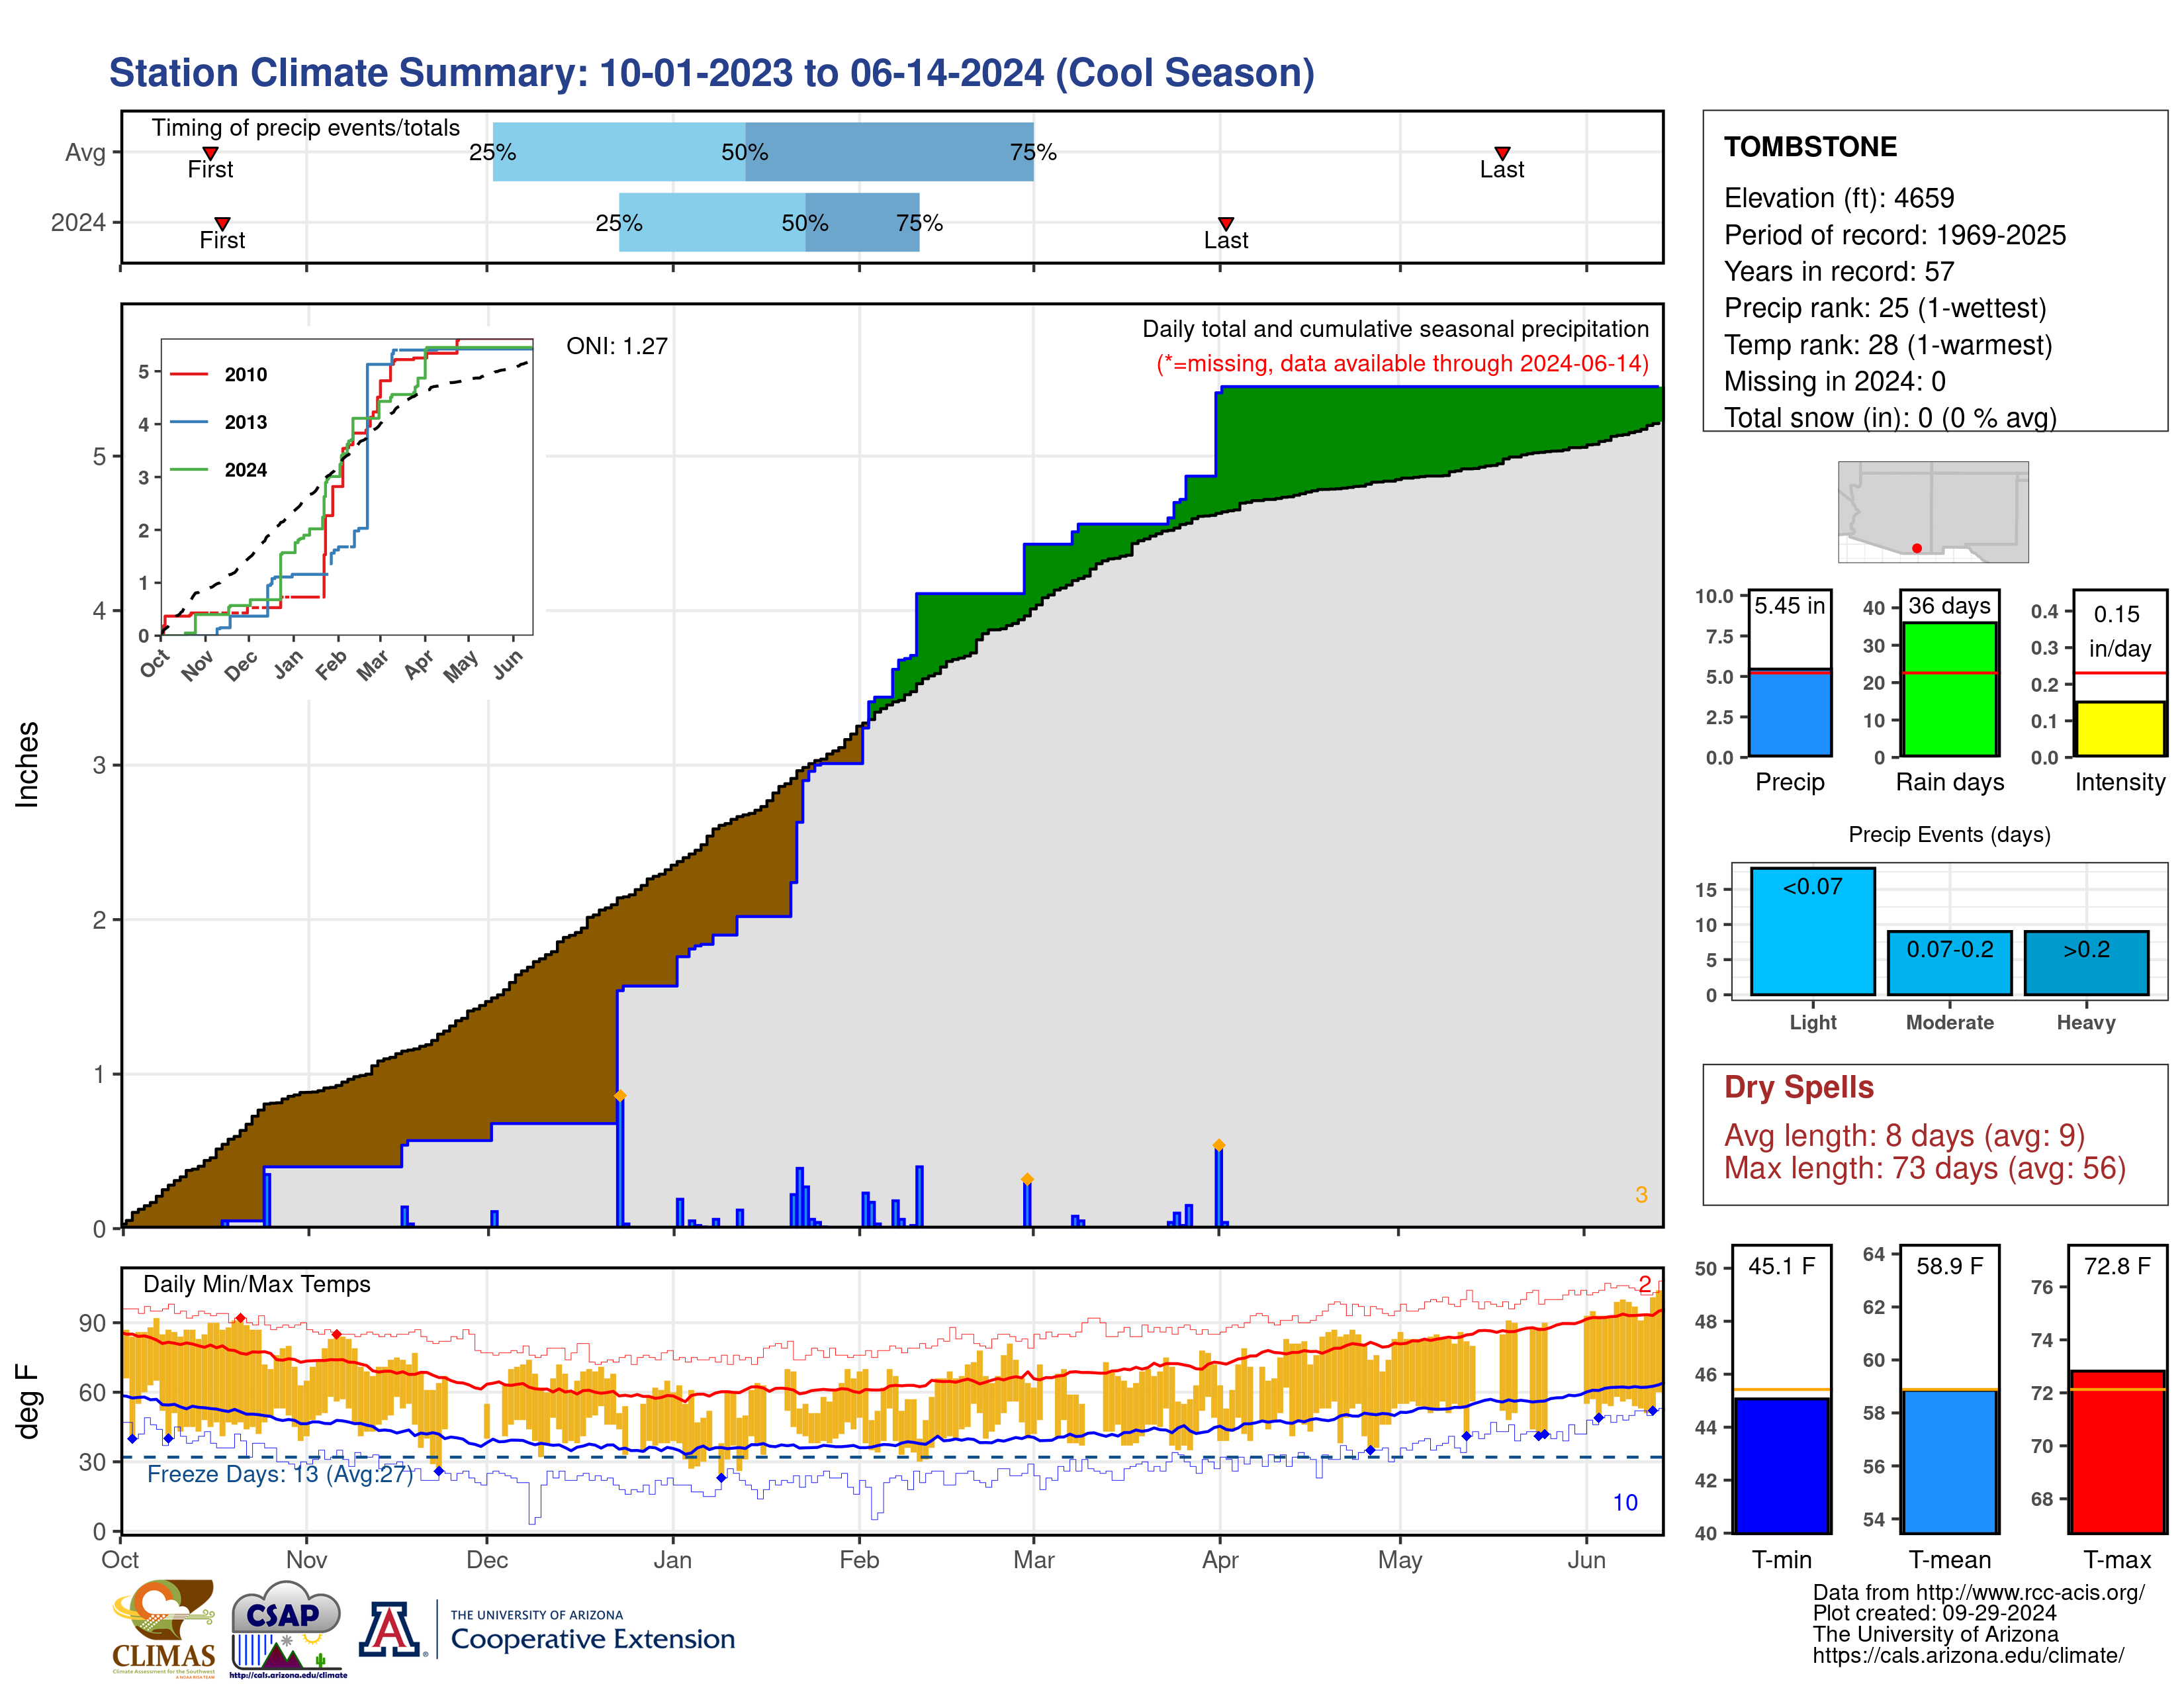Viewport: 2184px width, 1688px height.
Task: Click the orange diamond on April precip bar
Action: pyautogui.click(x=1219, y=1145)
